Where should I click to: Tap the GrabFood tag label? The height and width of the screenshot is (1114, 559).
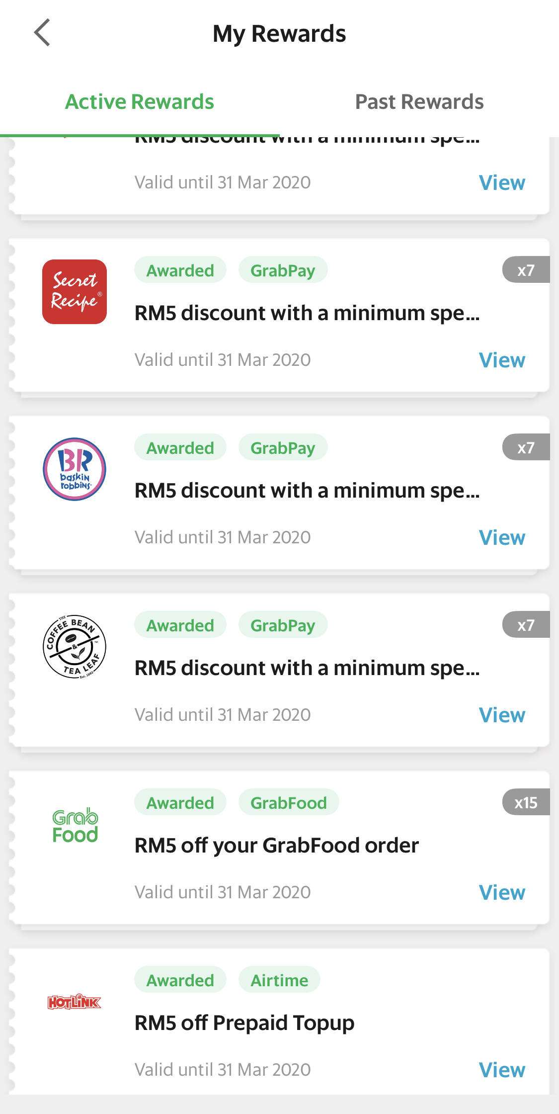coord(289,803)
